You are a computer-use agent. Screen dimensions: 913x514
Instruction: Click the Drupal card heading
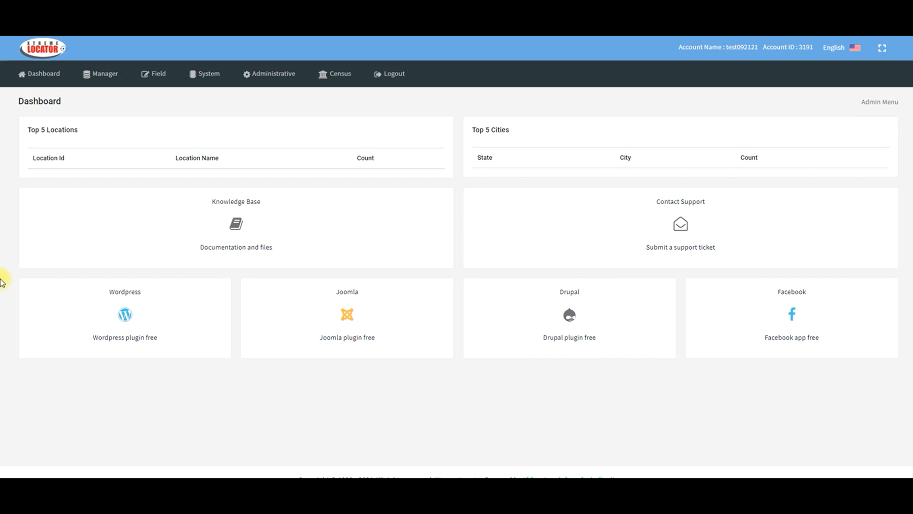569,292
